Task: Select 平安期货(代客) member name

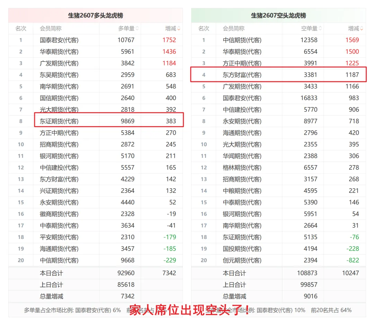Action: pos(59,237)
